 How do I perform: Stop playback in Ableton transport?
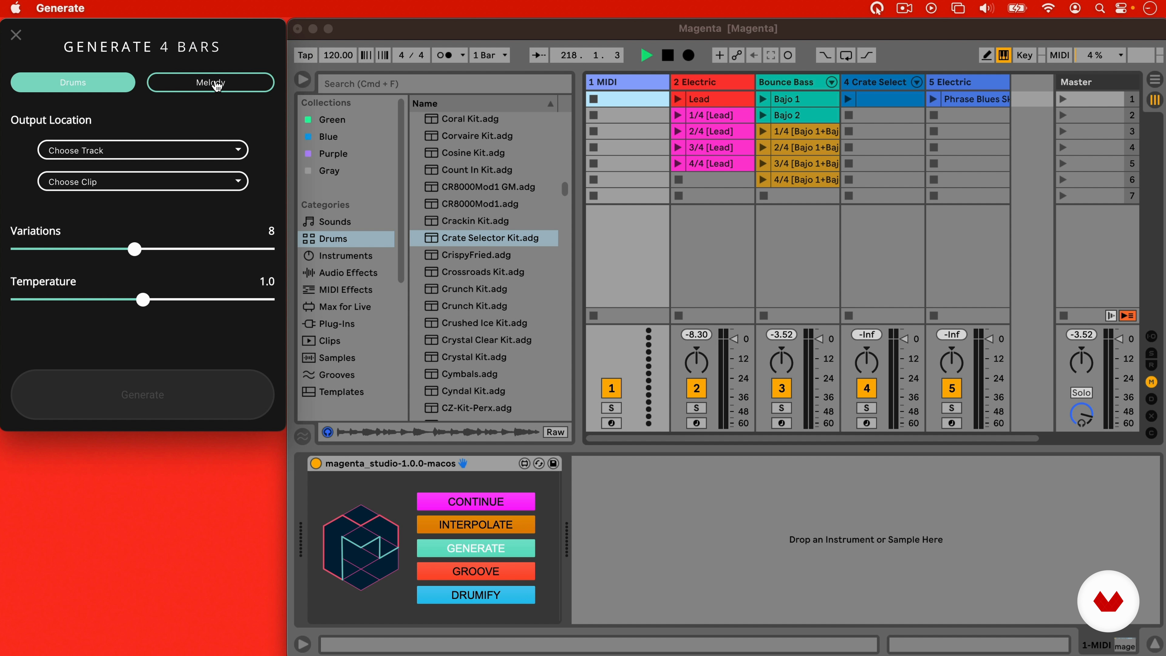pos(668,55)
